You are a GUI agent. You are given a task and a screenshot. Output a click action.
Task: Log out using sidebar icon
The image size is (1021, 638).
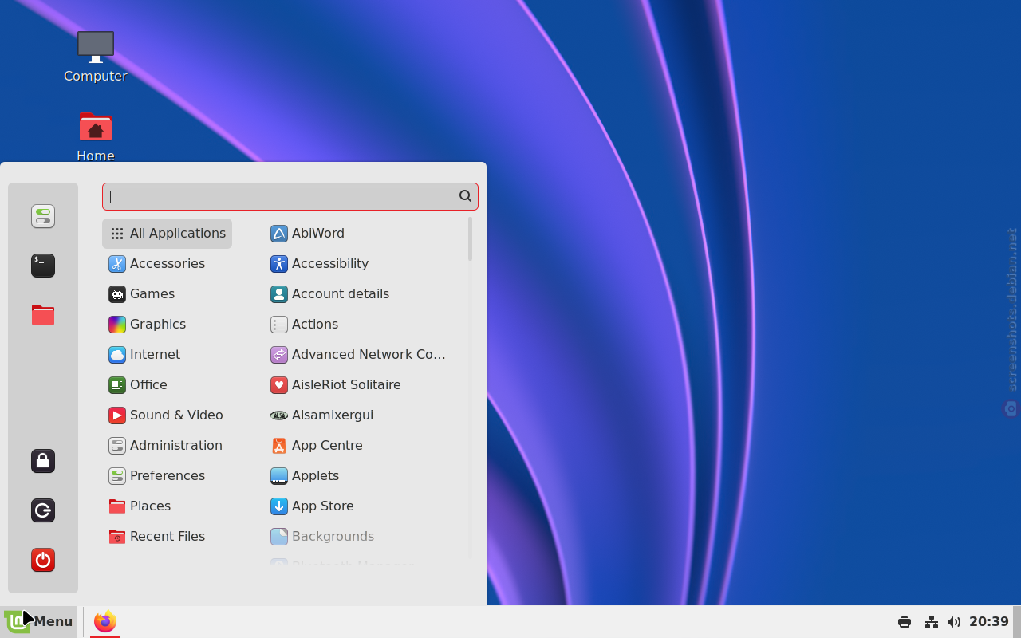[x=43, y=510]
